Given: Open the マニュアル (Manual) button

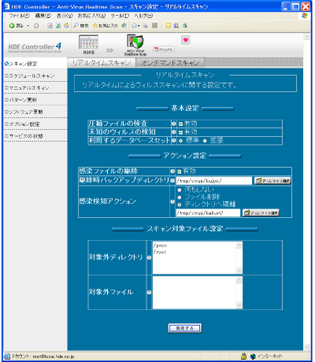Looking at the screenshot, I should (164, 50).
